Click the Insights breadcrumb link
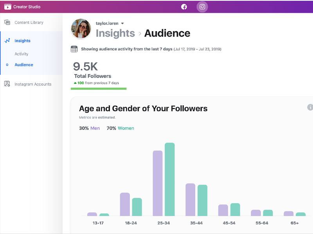The width and height of the screenshot is (313, 234). click(115, 33)
